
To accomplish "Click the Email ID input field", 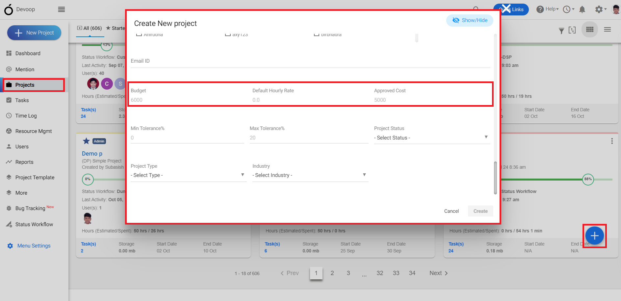I will pyautogui.click(x=310, y=61).
